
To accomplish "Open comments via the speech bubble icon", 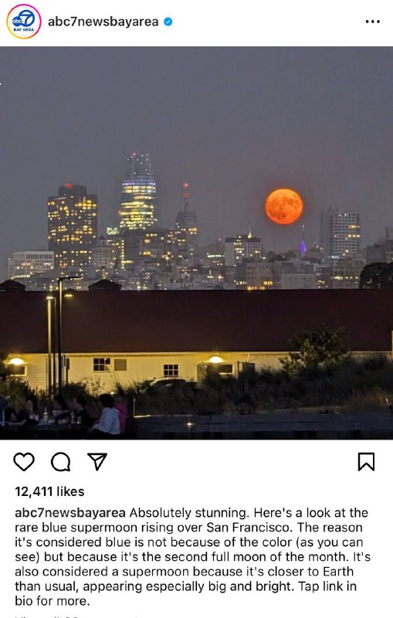I will pyautogui.click(x=61, y=461).
